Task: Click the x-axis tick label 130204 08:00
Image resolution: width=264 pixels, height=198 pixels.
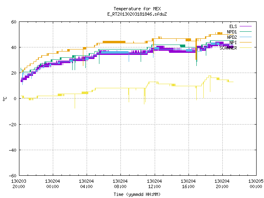Action: coord(120,184)
